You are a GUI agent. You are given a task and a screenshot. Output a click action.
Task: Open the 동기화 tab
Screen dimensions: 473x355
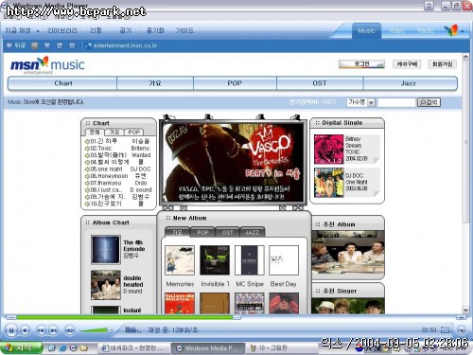155,30
